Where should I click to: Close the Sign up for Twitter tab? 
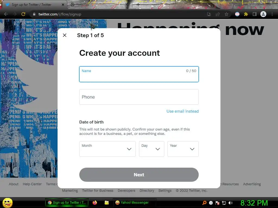(63, 5)
